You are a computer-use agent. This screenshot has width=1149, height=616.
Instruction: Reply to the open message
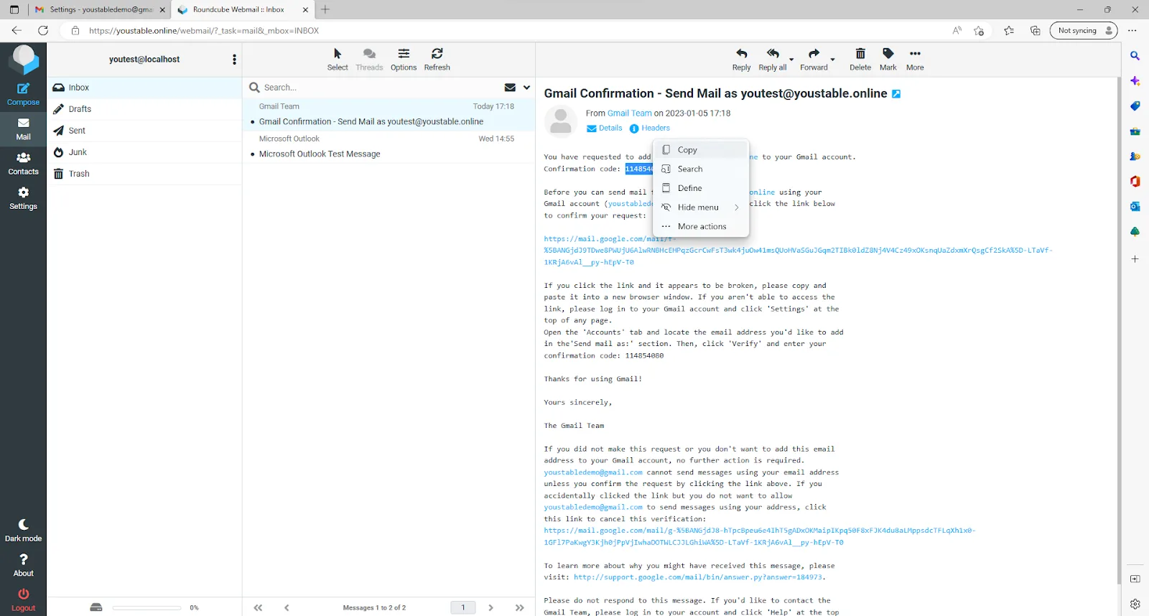point(741,60)
